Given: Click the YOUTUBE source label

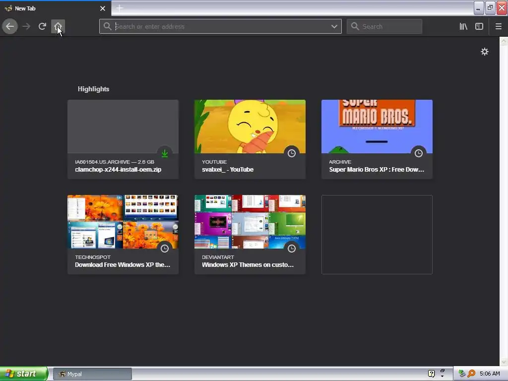Looking at the screenshot, I should coord(214,162).
